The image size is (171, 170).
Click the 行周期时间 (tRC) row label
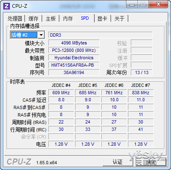(x=28, y=130)
